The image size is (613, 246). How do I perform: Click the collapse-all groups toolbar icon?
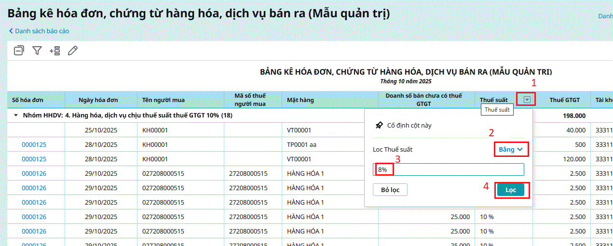pyautogui.click(x=19, y=50)
